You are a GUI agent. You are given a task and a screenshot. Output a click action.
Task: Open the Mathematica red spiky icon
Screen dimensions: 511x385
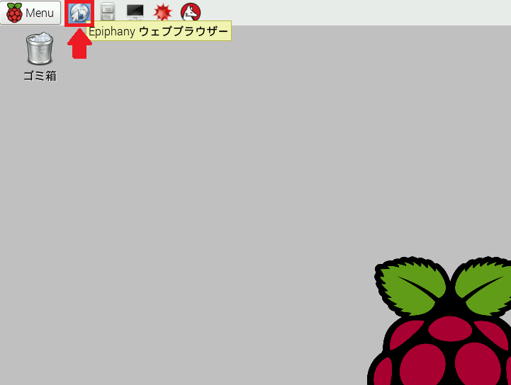coord(162,12)
